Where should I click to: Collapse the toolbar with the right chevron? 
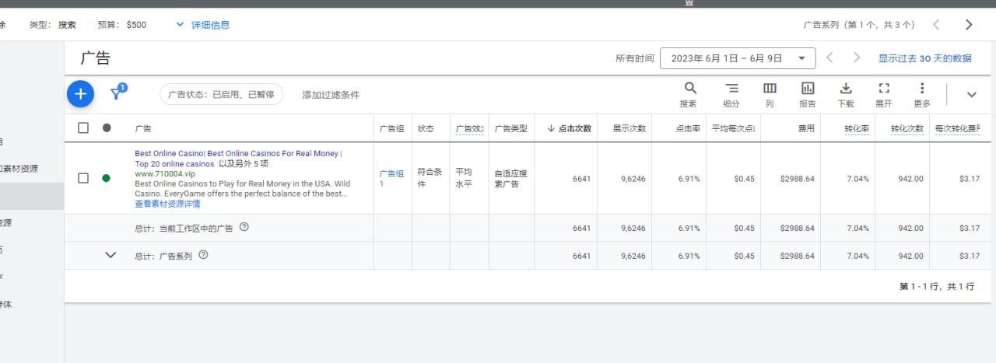tap(971, 94)
